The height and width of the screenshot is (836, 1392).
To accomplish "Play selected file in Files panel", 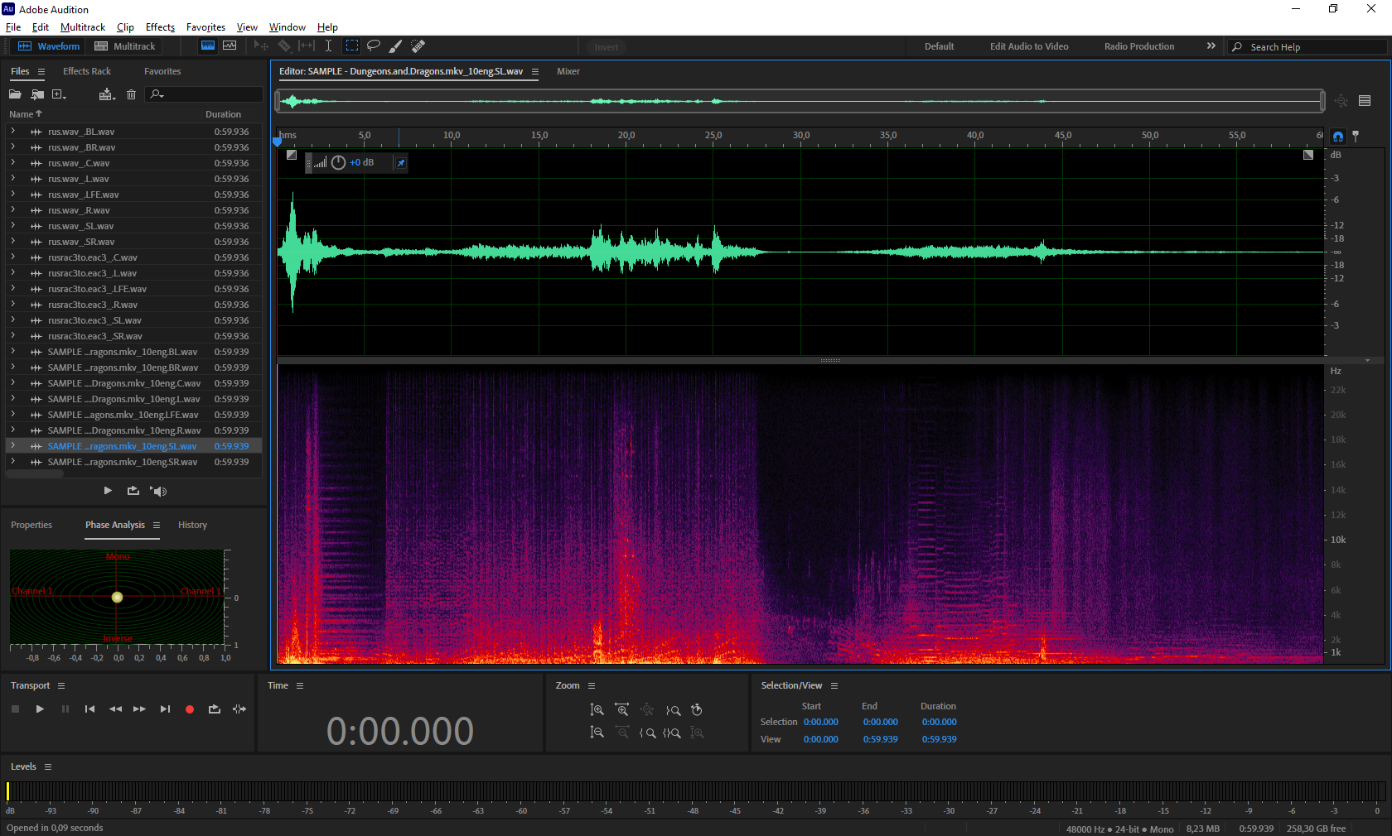I will click(108, 491).
